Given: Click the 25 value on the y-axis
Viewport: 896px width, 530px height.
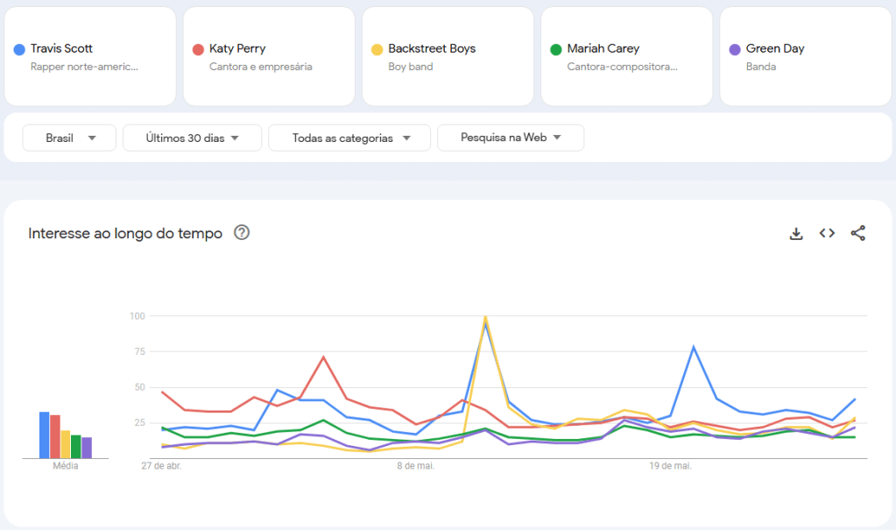Looking at the screenshot, I should pyautogui.click(x=139, y=423).
